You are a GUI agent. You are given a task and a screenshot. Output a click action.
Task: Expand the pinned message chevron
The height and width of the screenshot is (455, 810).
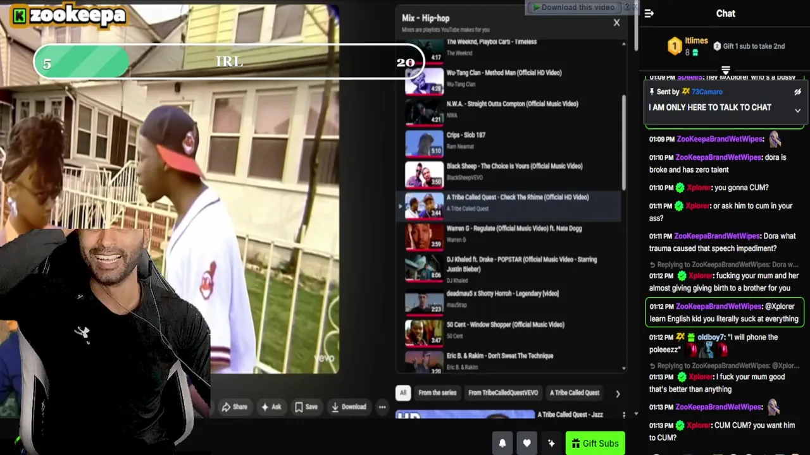click(x=797, y=111)
